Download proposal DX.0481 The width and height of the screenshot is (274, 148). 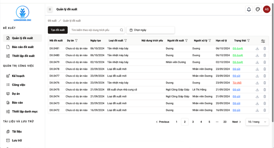click(257, 48)
